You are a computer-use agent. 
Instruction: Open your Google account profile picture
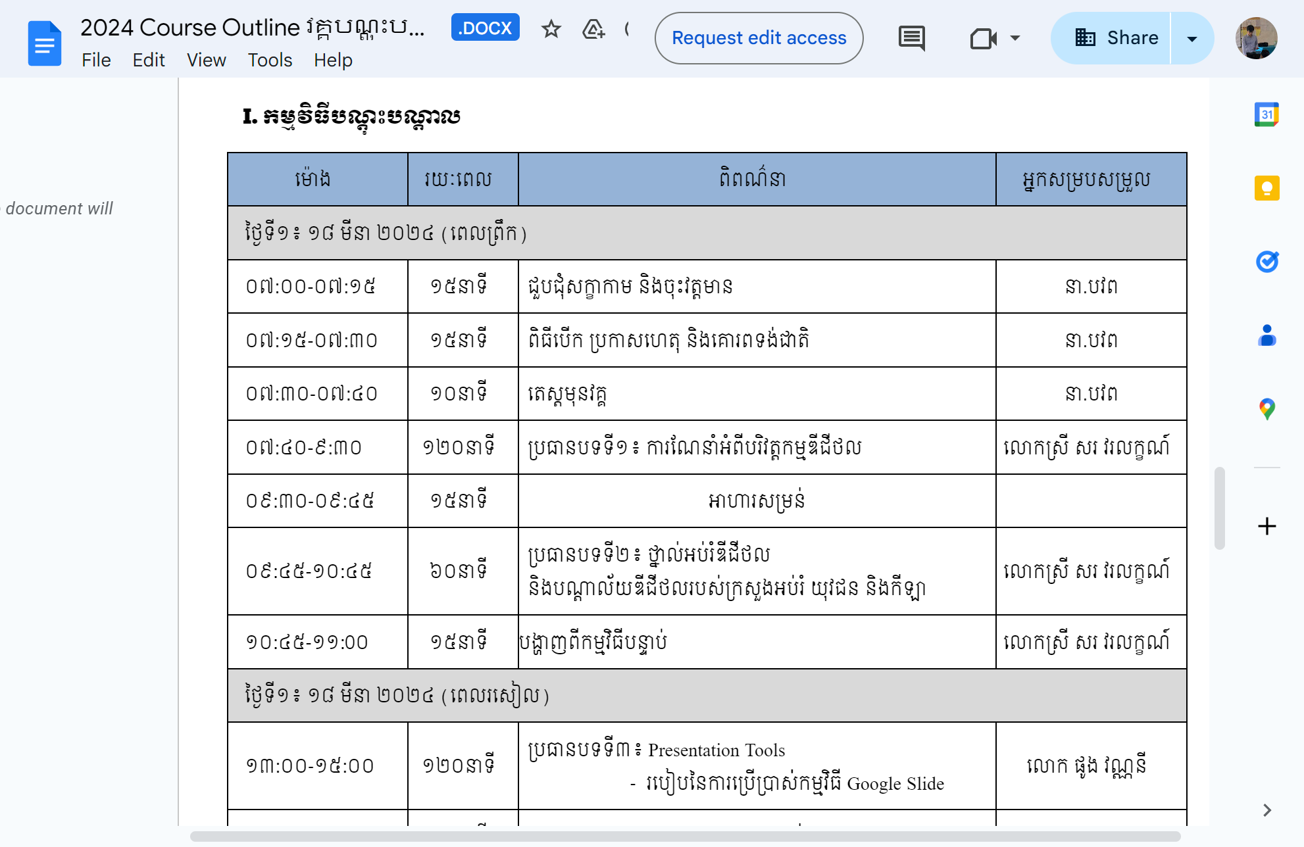1257,39
